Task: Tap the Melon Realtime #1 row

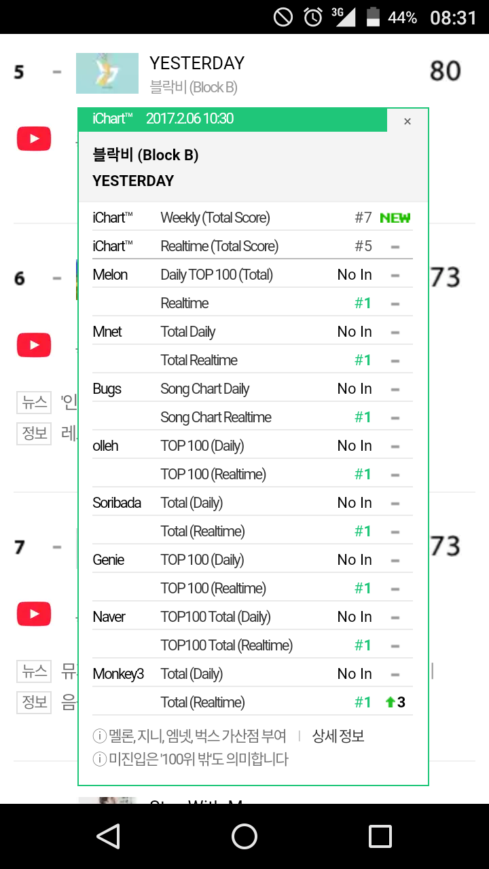Action: 253,303
